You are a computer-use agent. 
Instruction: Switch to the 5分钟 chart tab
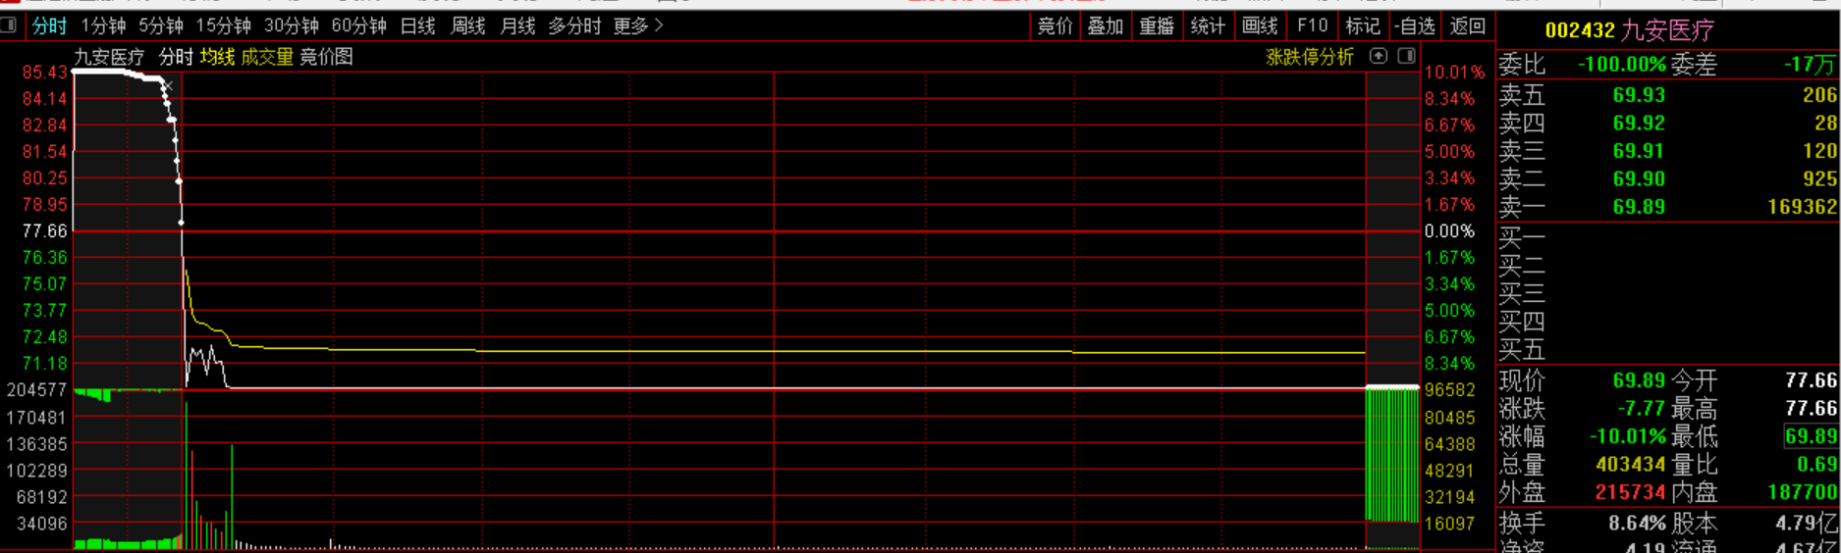pyautogui.click(x=161, y=26)
